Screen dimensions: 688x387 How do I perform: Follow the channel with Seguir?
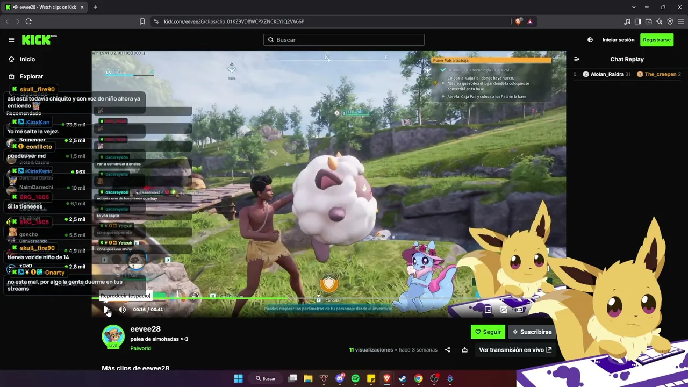[x=488, y=332]
